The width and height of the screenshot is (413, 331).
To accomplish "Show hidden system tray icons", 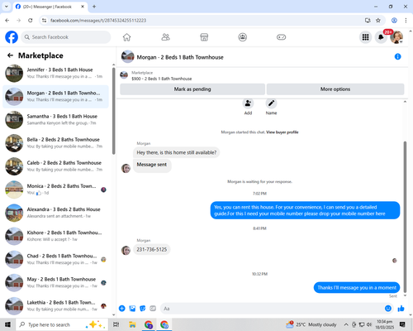I will (x=346, y=324).
